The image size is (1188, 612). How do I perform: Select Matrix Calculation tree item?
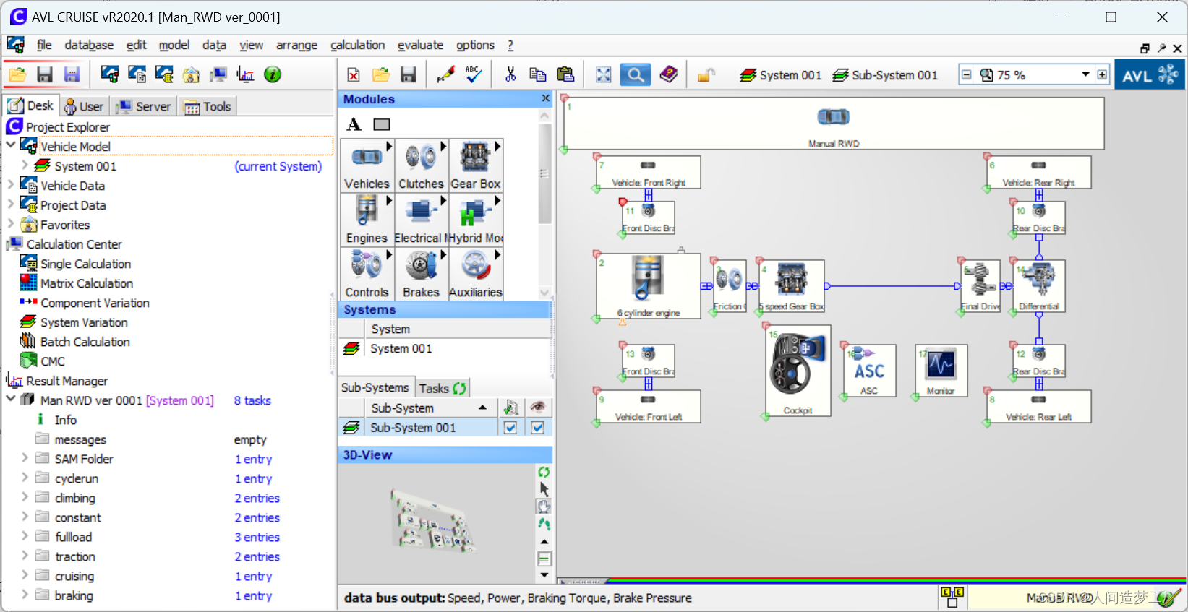(87, 283)
